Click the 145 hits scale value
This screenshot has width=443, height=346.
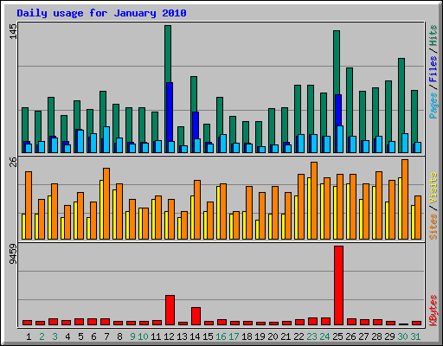tap(13, 31)
